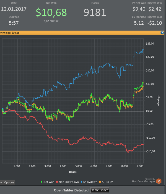Image resolution: width=166 pixels, height=194 pixels.
Task: Click the vertical Winnings axis title
Action: click(x=159, y=101)
